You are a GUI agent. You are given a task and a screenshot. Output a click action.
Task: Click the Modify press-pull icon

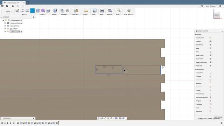coord(55,10)
